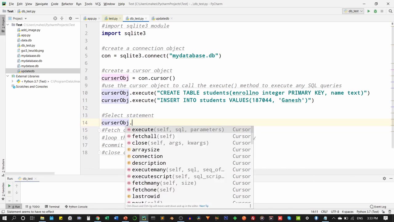
Task: Close the db_test Run tab
Action: 36,179
